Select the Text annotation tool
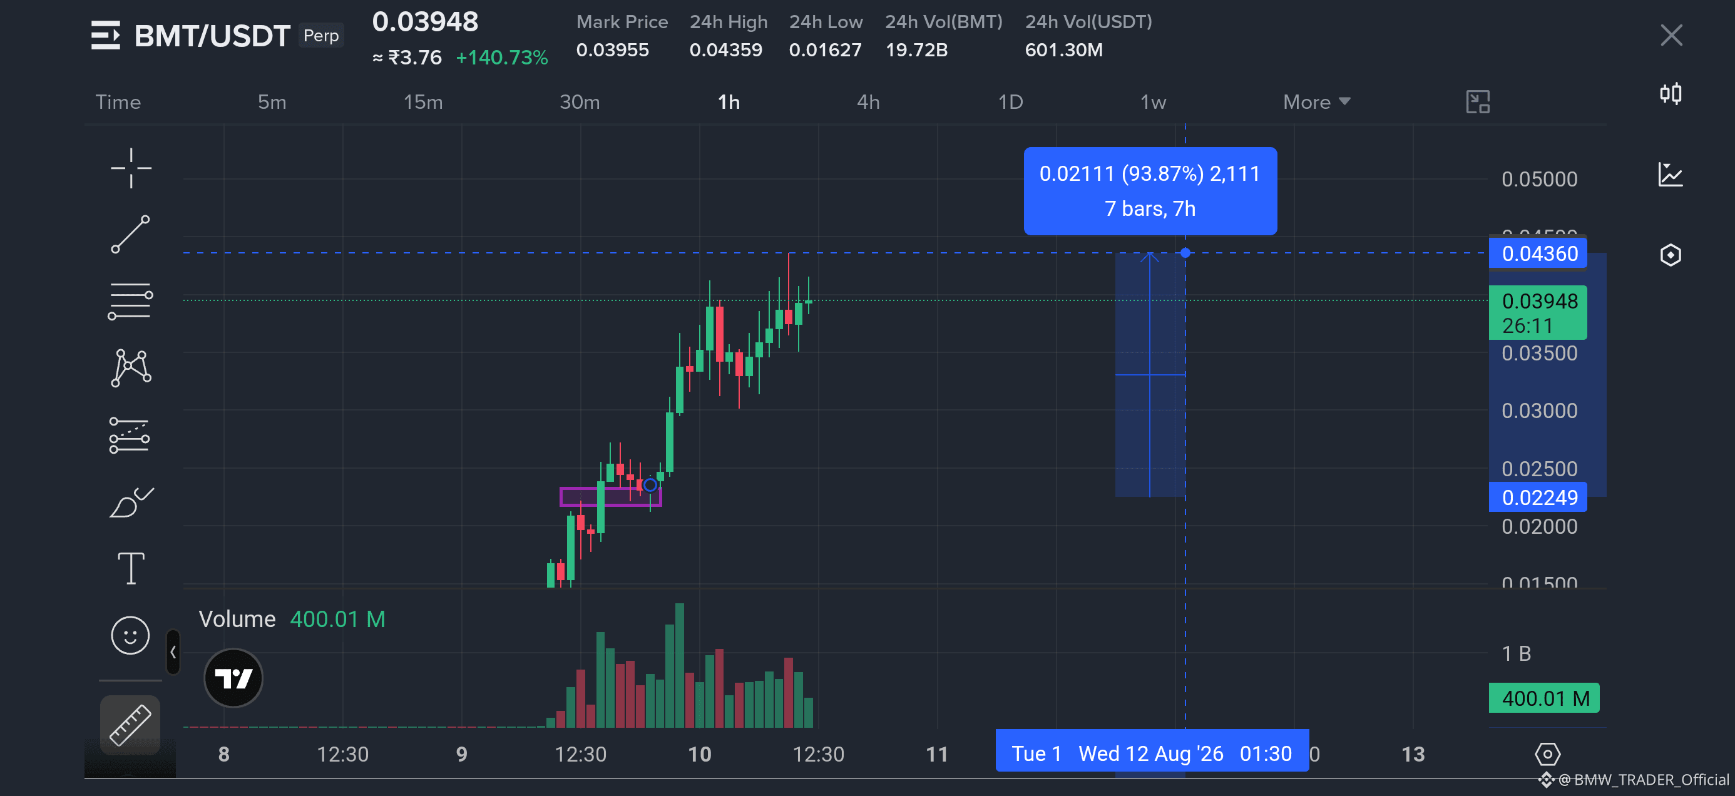The image size is (1735, 796). tap(131, 568)
